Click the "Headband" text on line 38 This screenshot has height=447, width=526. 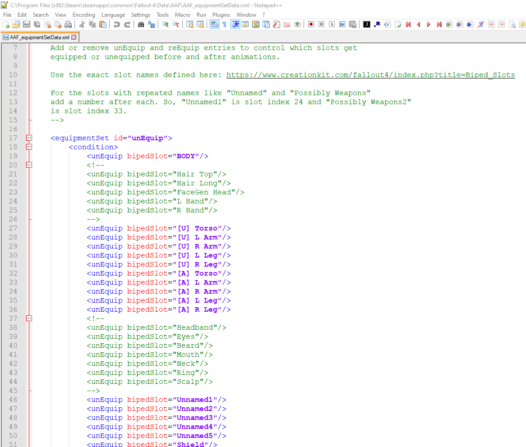195,327
